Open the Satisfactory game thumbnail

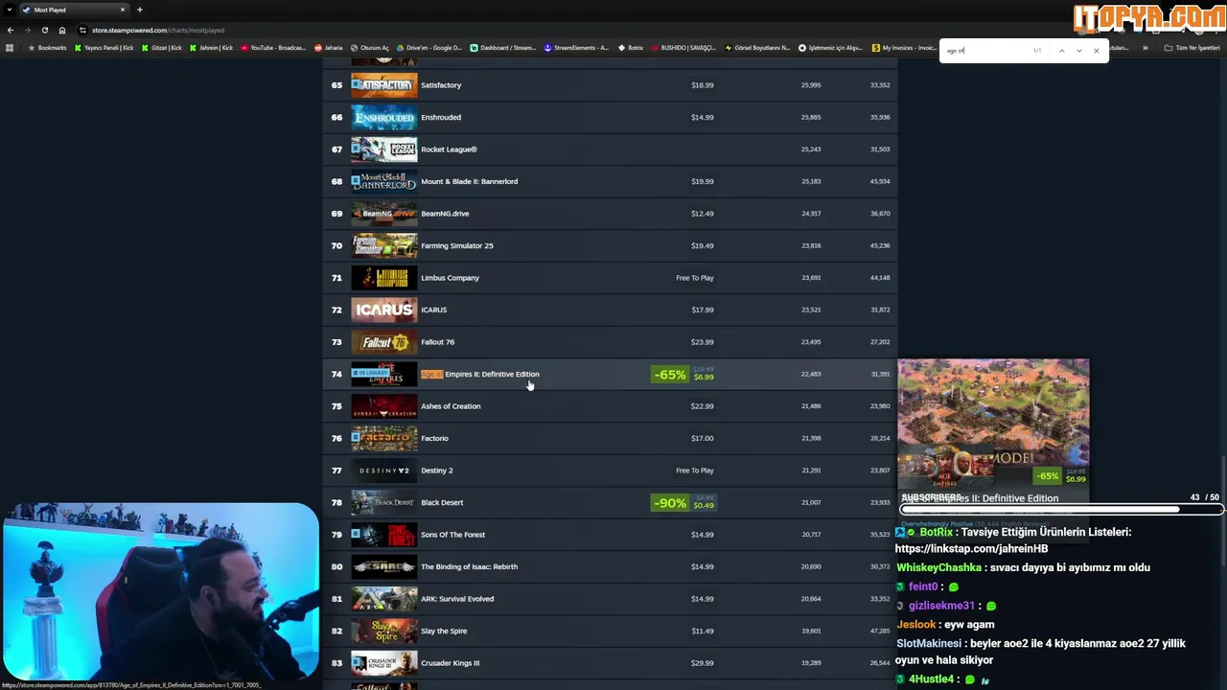pos(383,85)
